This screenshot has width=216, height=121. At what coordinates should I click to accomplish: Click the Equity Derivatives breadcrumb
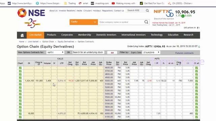pyautogui.click(x=66, y=42)
